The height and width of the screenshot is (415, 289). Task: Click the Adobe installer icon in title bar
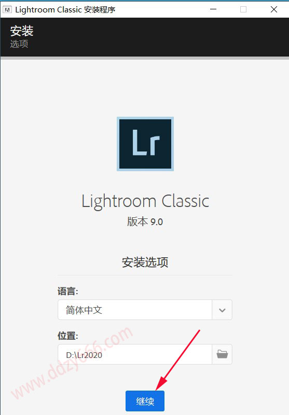pyautogui.click(x=7, y=10)
